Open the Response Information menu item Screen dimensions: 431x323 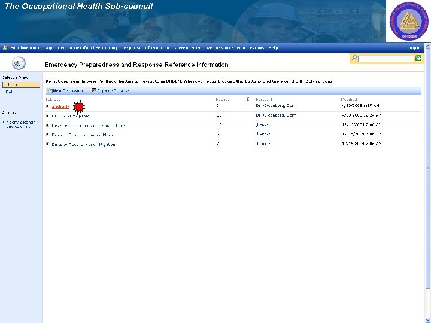(145, 48)
